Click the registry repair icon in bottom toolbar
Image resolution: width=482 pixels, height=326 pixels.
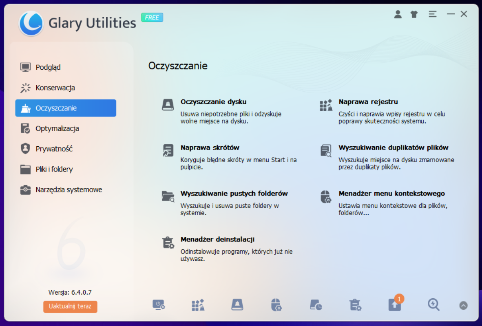(198, 305)
